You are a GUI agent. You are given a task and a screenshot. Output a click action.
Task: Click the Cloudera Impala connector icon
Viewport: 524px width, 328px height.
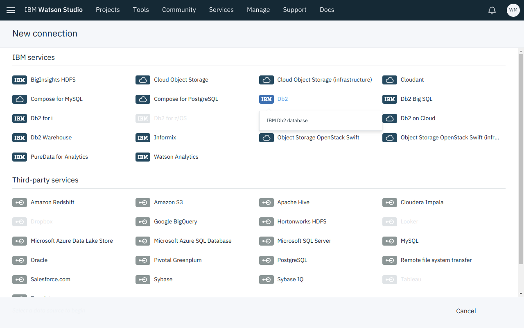390,203
